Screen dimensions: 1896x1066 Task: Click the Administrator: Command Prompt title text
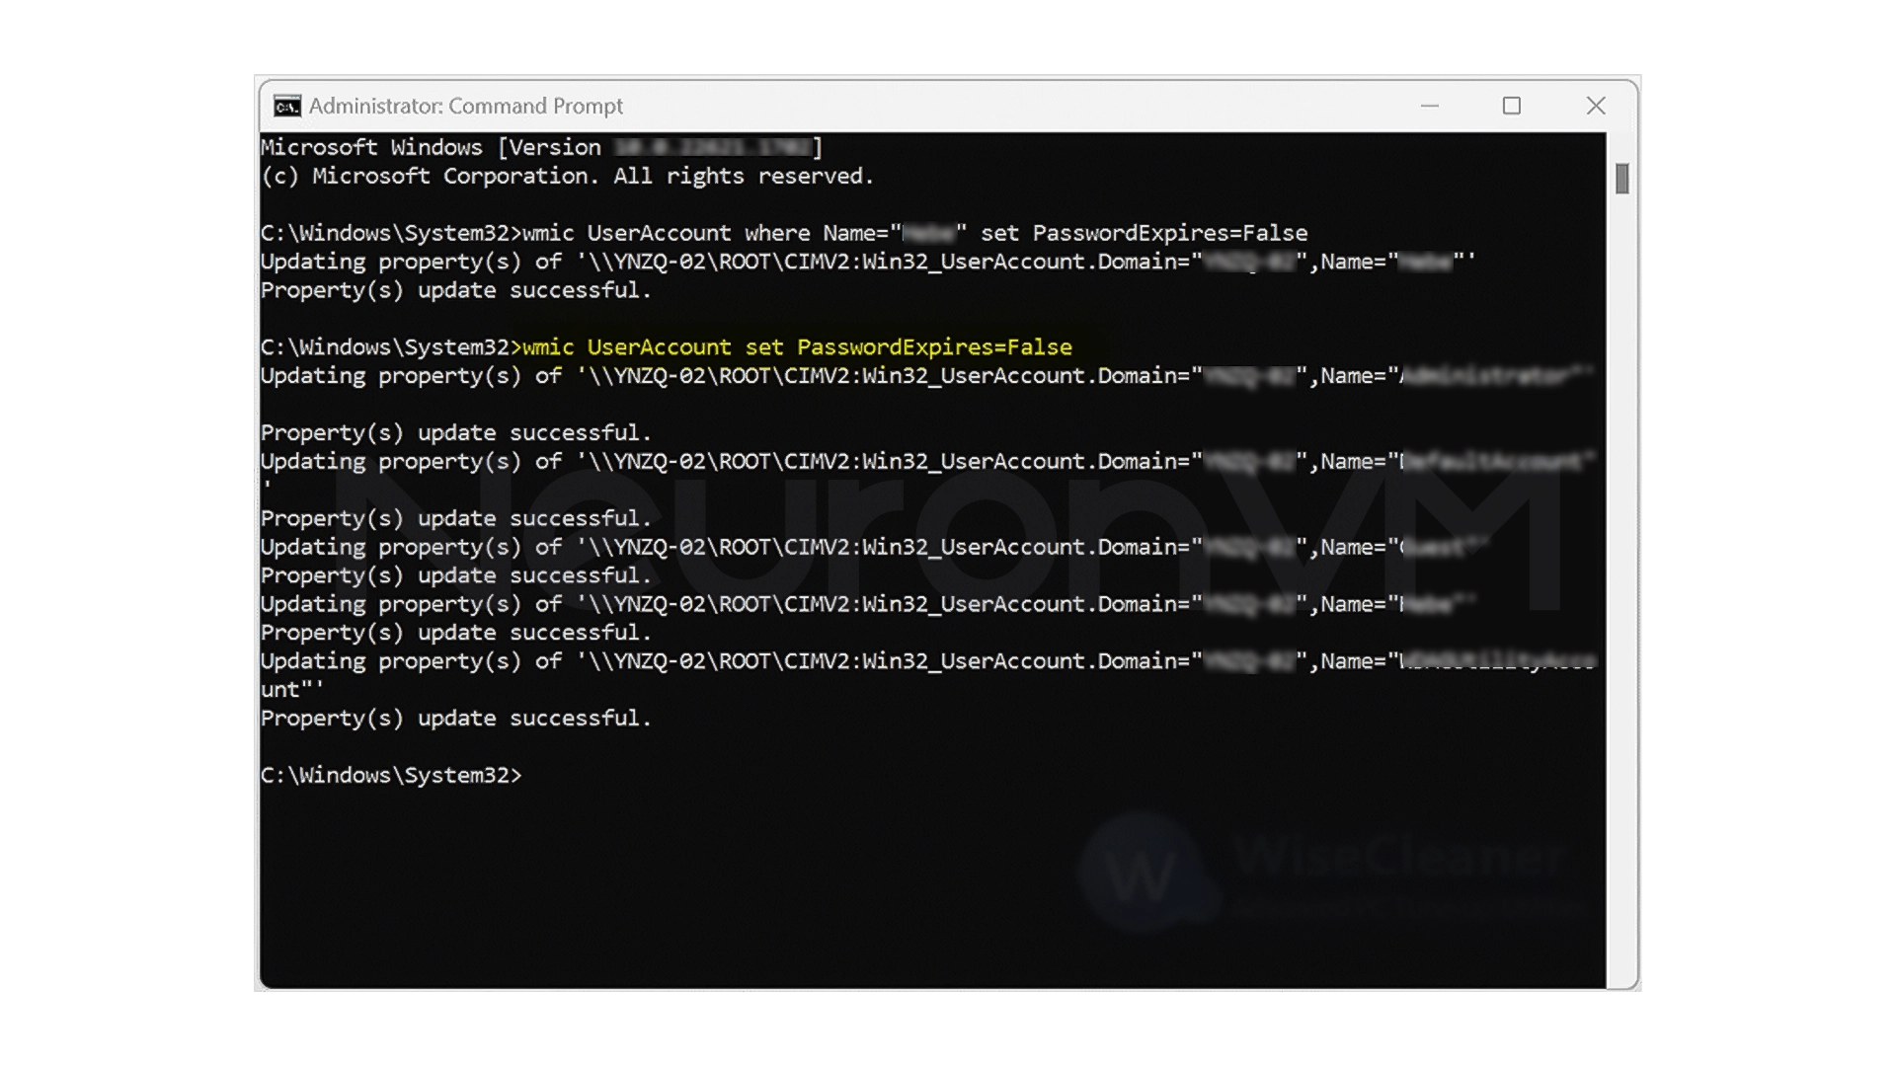pos(464,106)
